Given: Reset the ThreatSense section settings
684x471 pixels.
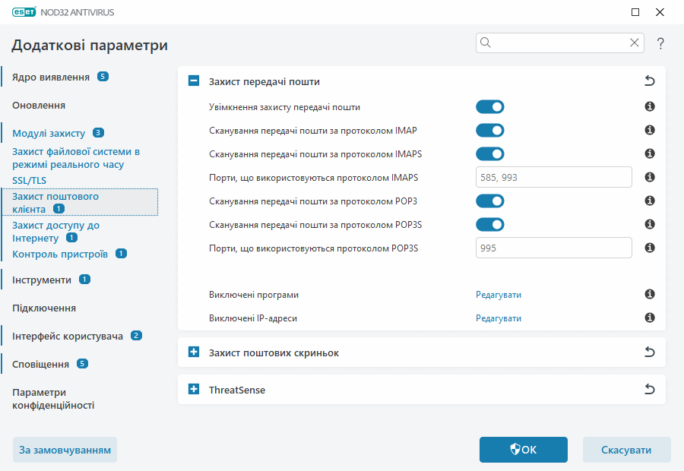Looking at the screenshot, I should pos(649,388).
